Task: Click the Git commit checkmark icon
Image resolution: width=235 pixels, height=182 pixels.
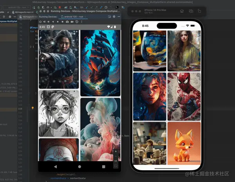Action: (92, 7)
